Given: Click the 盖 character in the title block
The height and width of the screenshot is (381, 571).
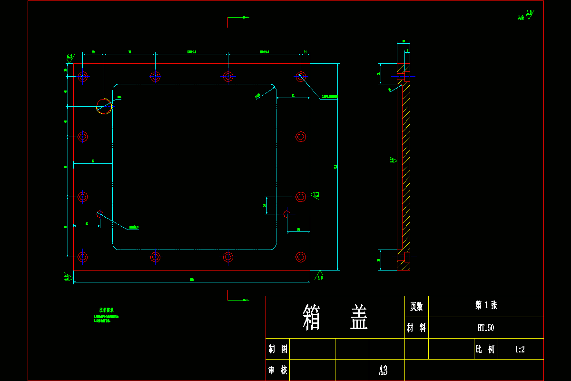Looking at the screenshot, I should tap(359, 318).
